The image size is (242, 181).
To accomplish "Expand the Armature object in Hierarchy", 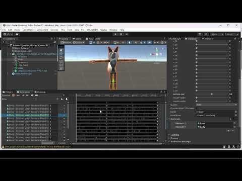I will (x=13, y=57).
